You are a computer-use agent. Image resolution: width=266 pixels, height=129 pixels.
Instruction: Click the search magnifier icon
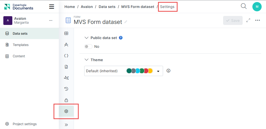click(x=244, y=6)
